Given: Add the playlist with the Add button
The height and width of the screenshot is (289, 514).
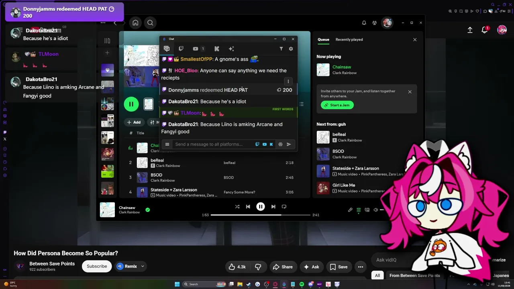Looking at the screenshot, I should (x=134, y=122).
